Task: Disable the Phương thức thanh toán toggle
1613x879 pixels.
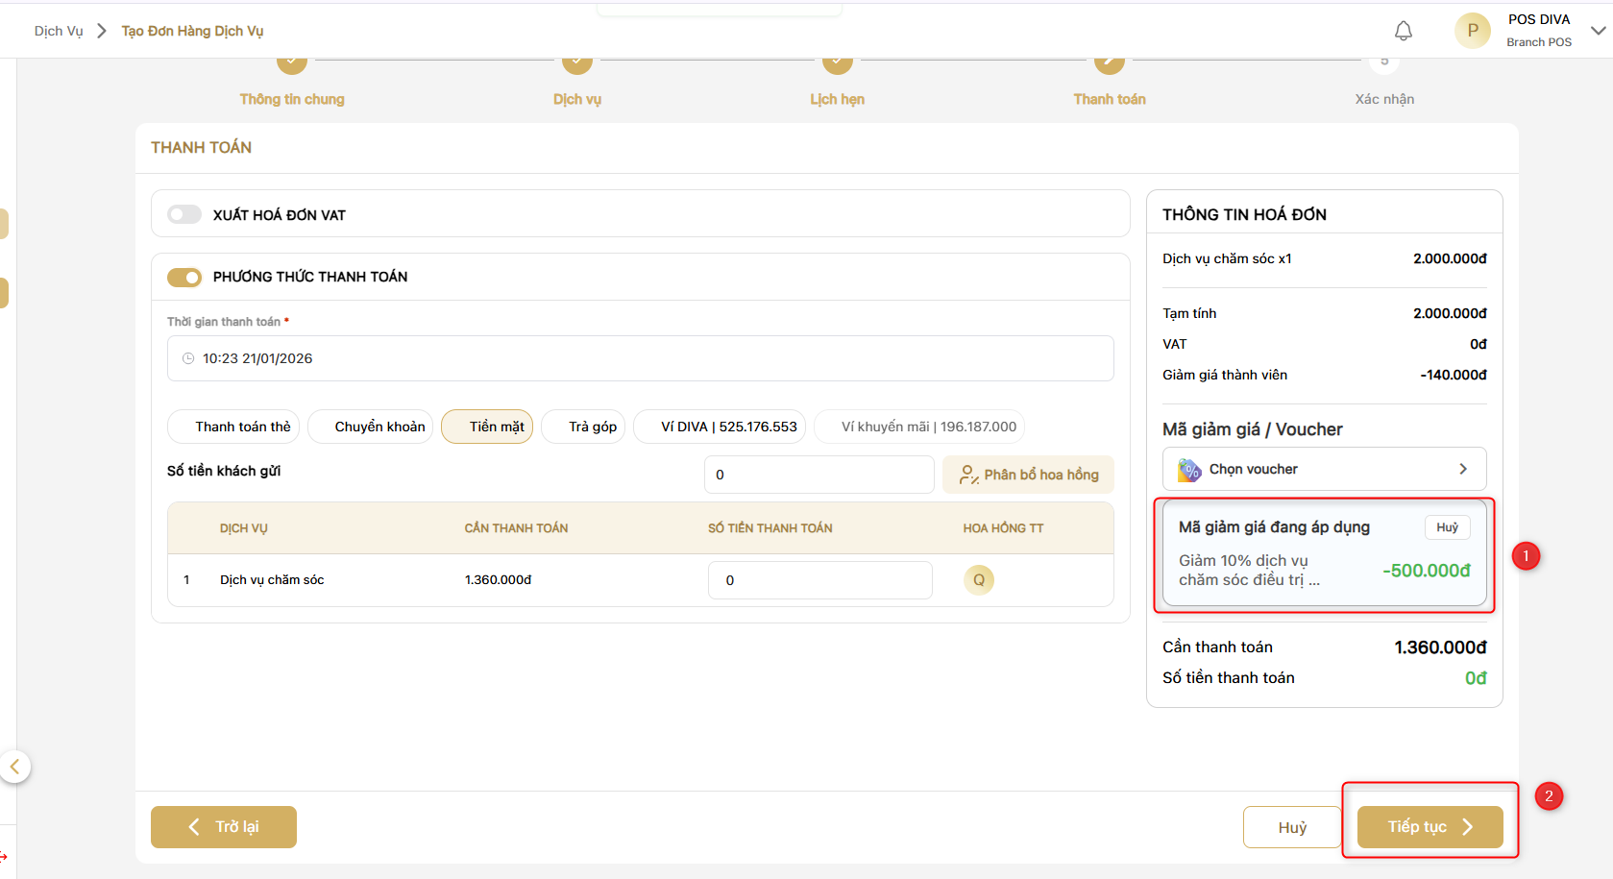Action: point(183,277)
